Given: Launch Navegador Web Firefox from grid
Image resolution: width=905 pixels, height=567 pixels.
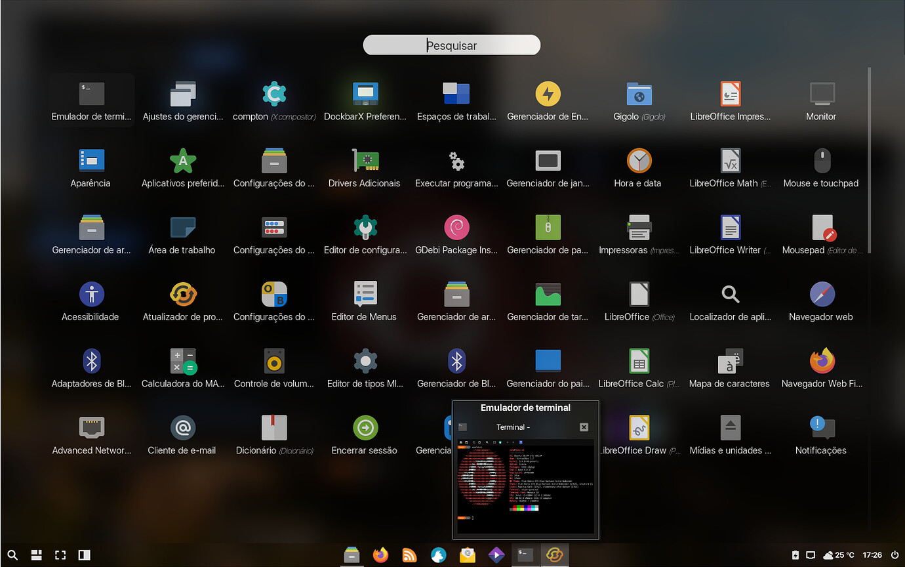Looking at the screenshot, I should pos(821,369).
